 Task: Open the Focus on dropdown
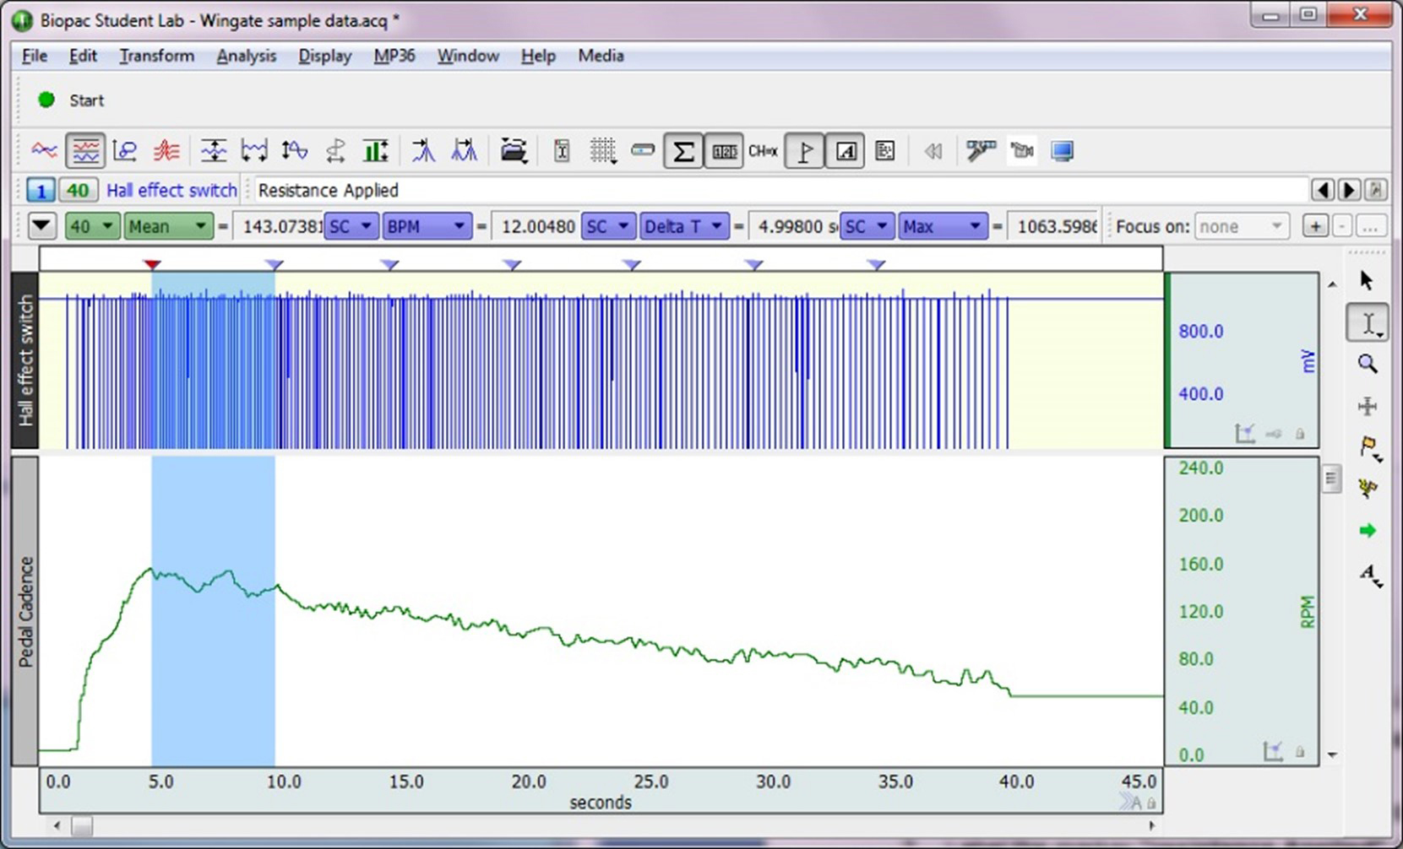click(x=1242, y=226)
